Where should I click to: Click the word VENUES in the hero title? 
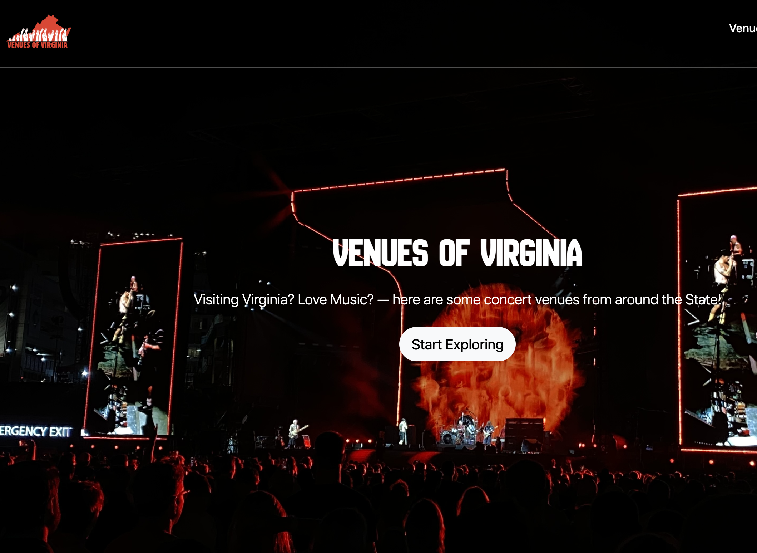(x=380, y=253)
